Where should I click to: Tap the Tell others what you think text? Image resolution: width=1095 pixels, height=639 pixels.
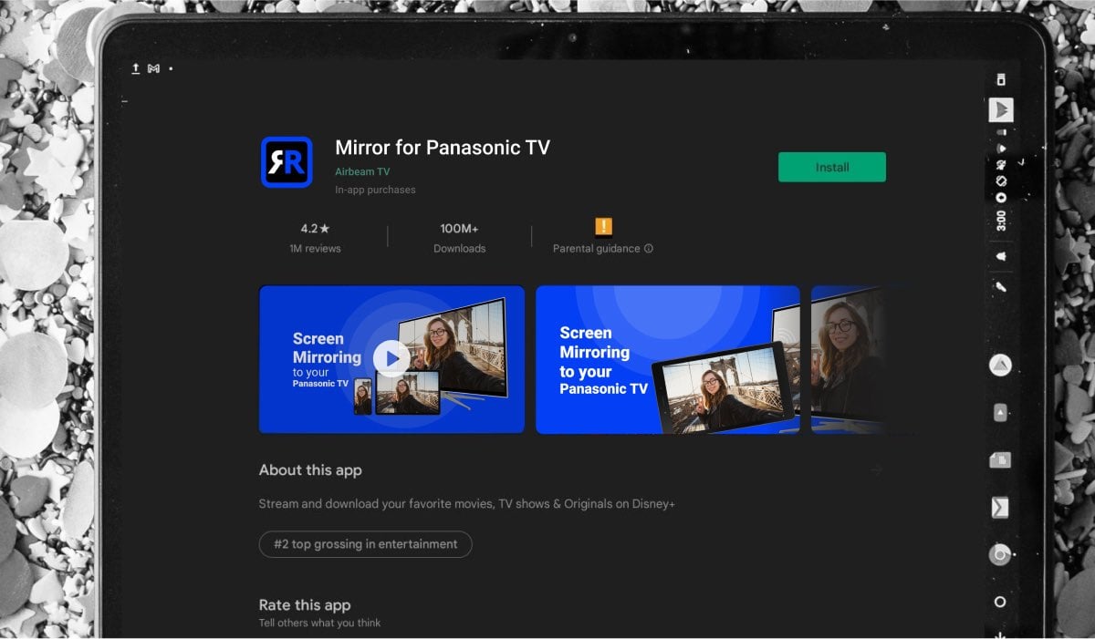pyautogui.click(x=319, y=624)
